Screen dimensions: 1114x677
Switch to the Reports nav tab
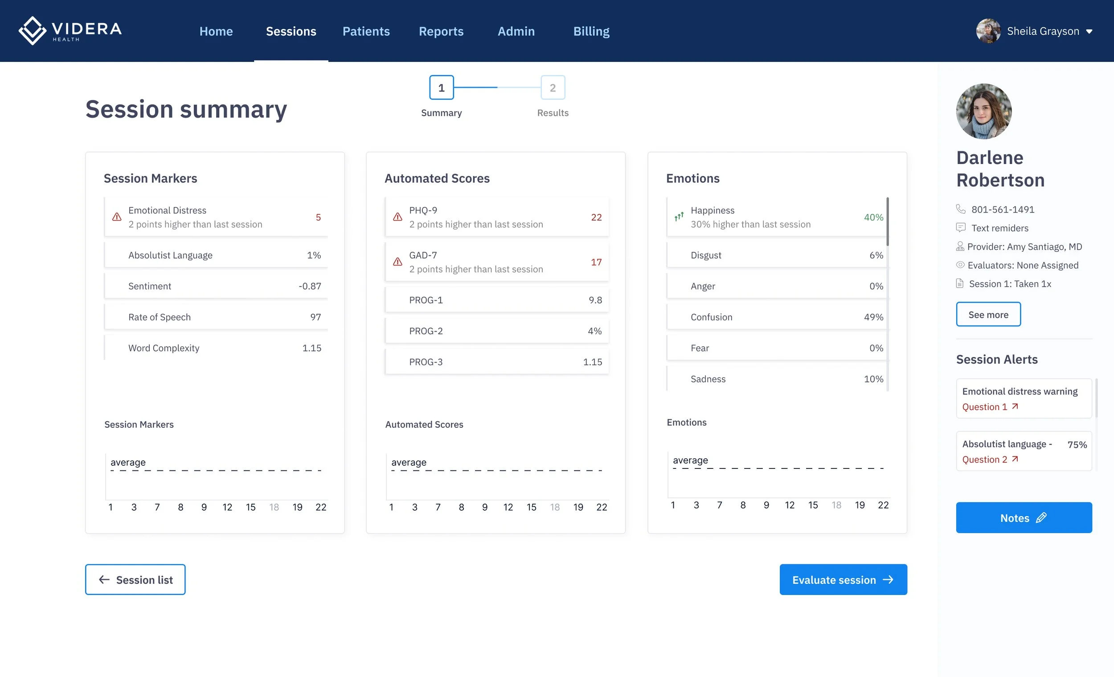(441, 31)
